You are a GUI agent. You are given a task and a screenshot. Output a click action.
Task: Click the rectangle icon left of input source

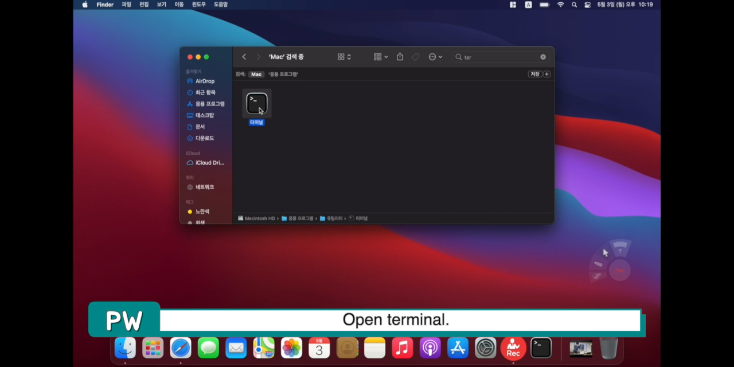pos(513,5)
